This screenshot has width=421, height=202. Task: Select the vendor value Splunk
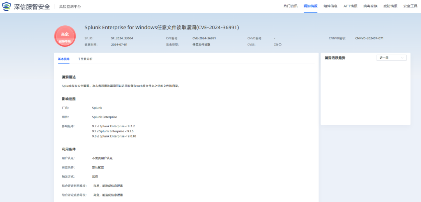click(97, 108)
